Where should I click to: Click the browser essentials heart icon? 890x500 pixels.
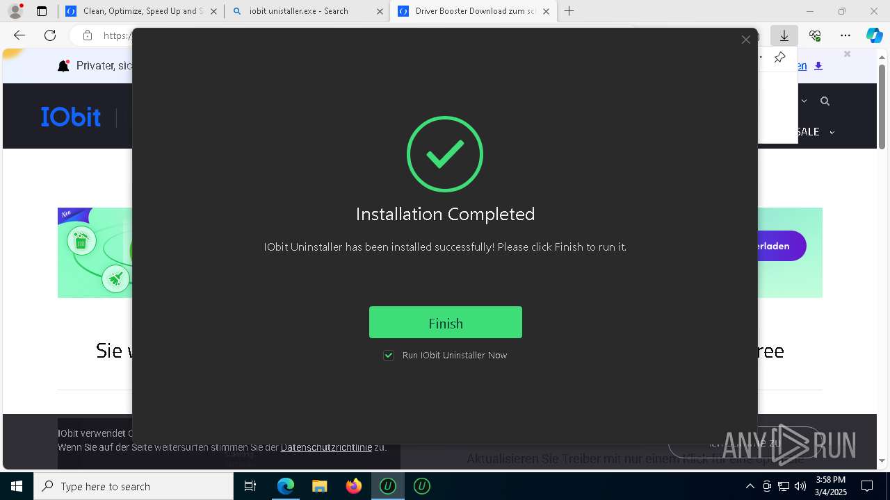[x=815, y=35]
